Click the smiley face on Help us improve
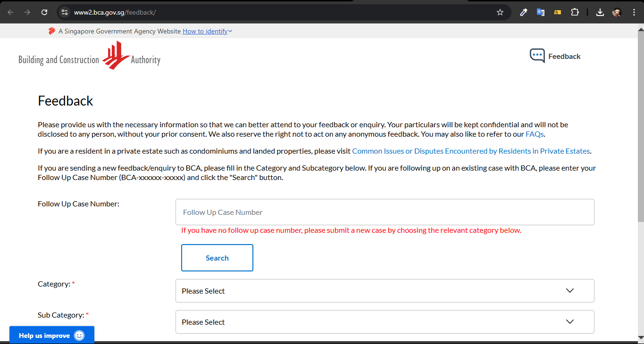Viewport: 644px width, 344px height. tap(79, 336)
